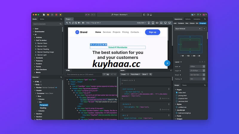The height and width of the screenshot is (134, 239).
Task: Select the Banner Heading Image component
Action: (46, 52)
